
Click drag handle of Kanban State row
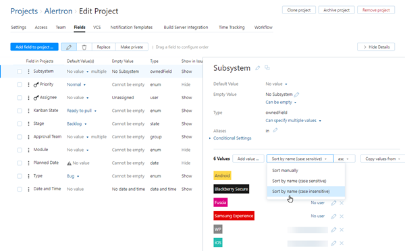click(28, 111)
